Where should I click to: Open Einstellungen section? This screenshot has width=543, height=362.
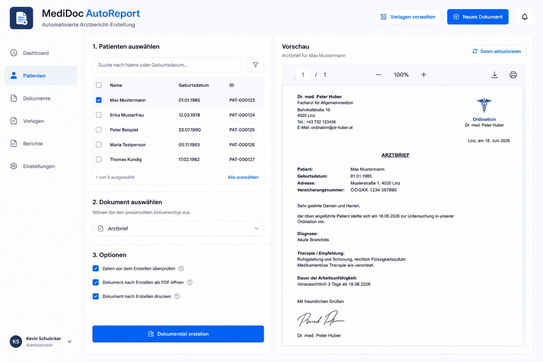click(41, 166)
